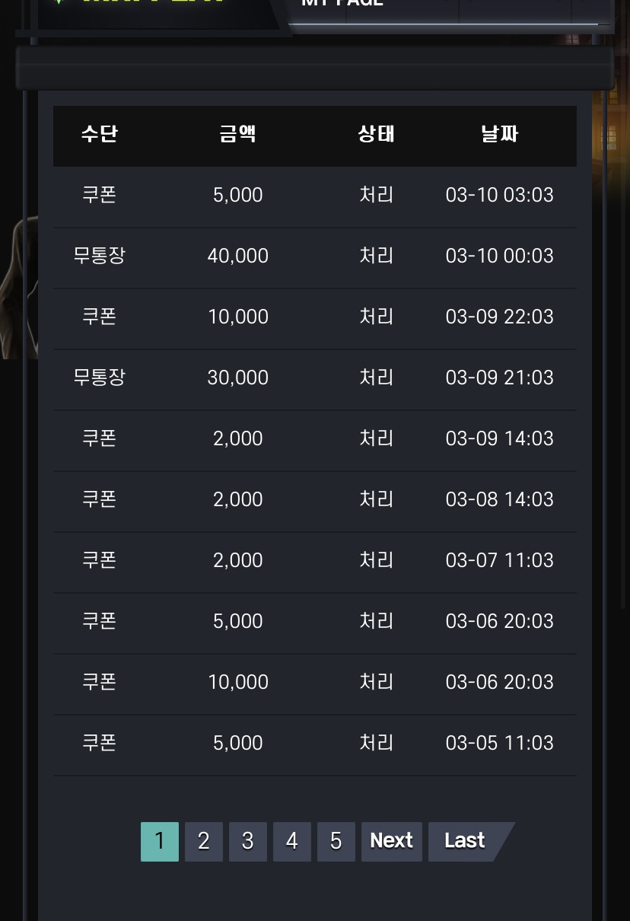Screen dimensions: 630x921
Task: Select page 5 in pagination
Action: 336,841
